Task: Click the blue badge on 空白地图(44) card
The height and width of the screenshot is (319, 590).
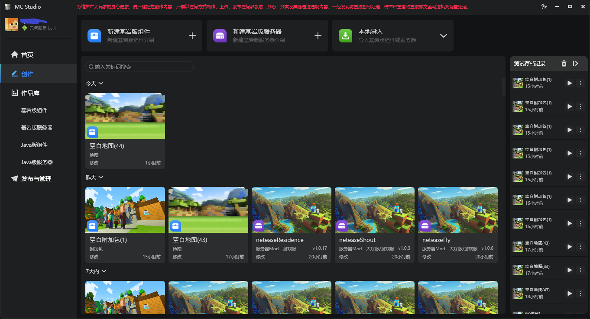Action: click(92, 132)
